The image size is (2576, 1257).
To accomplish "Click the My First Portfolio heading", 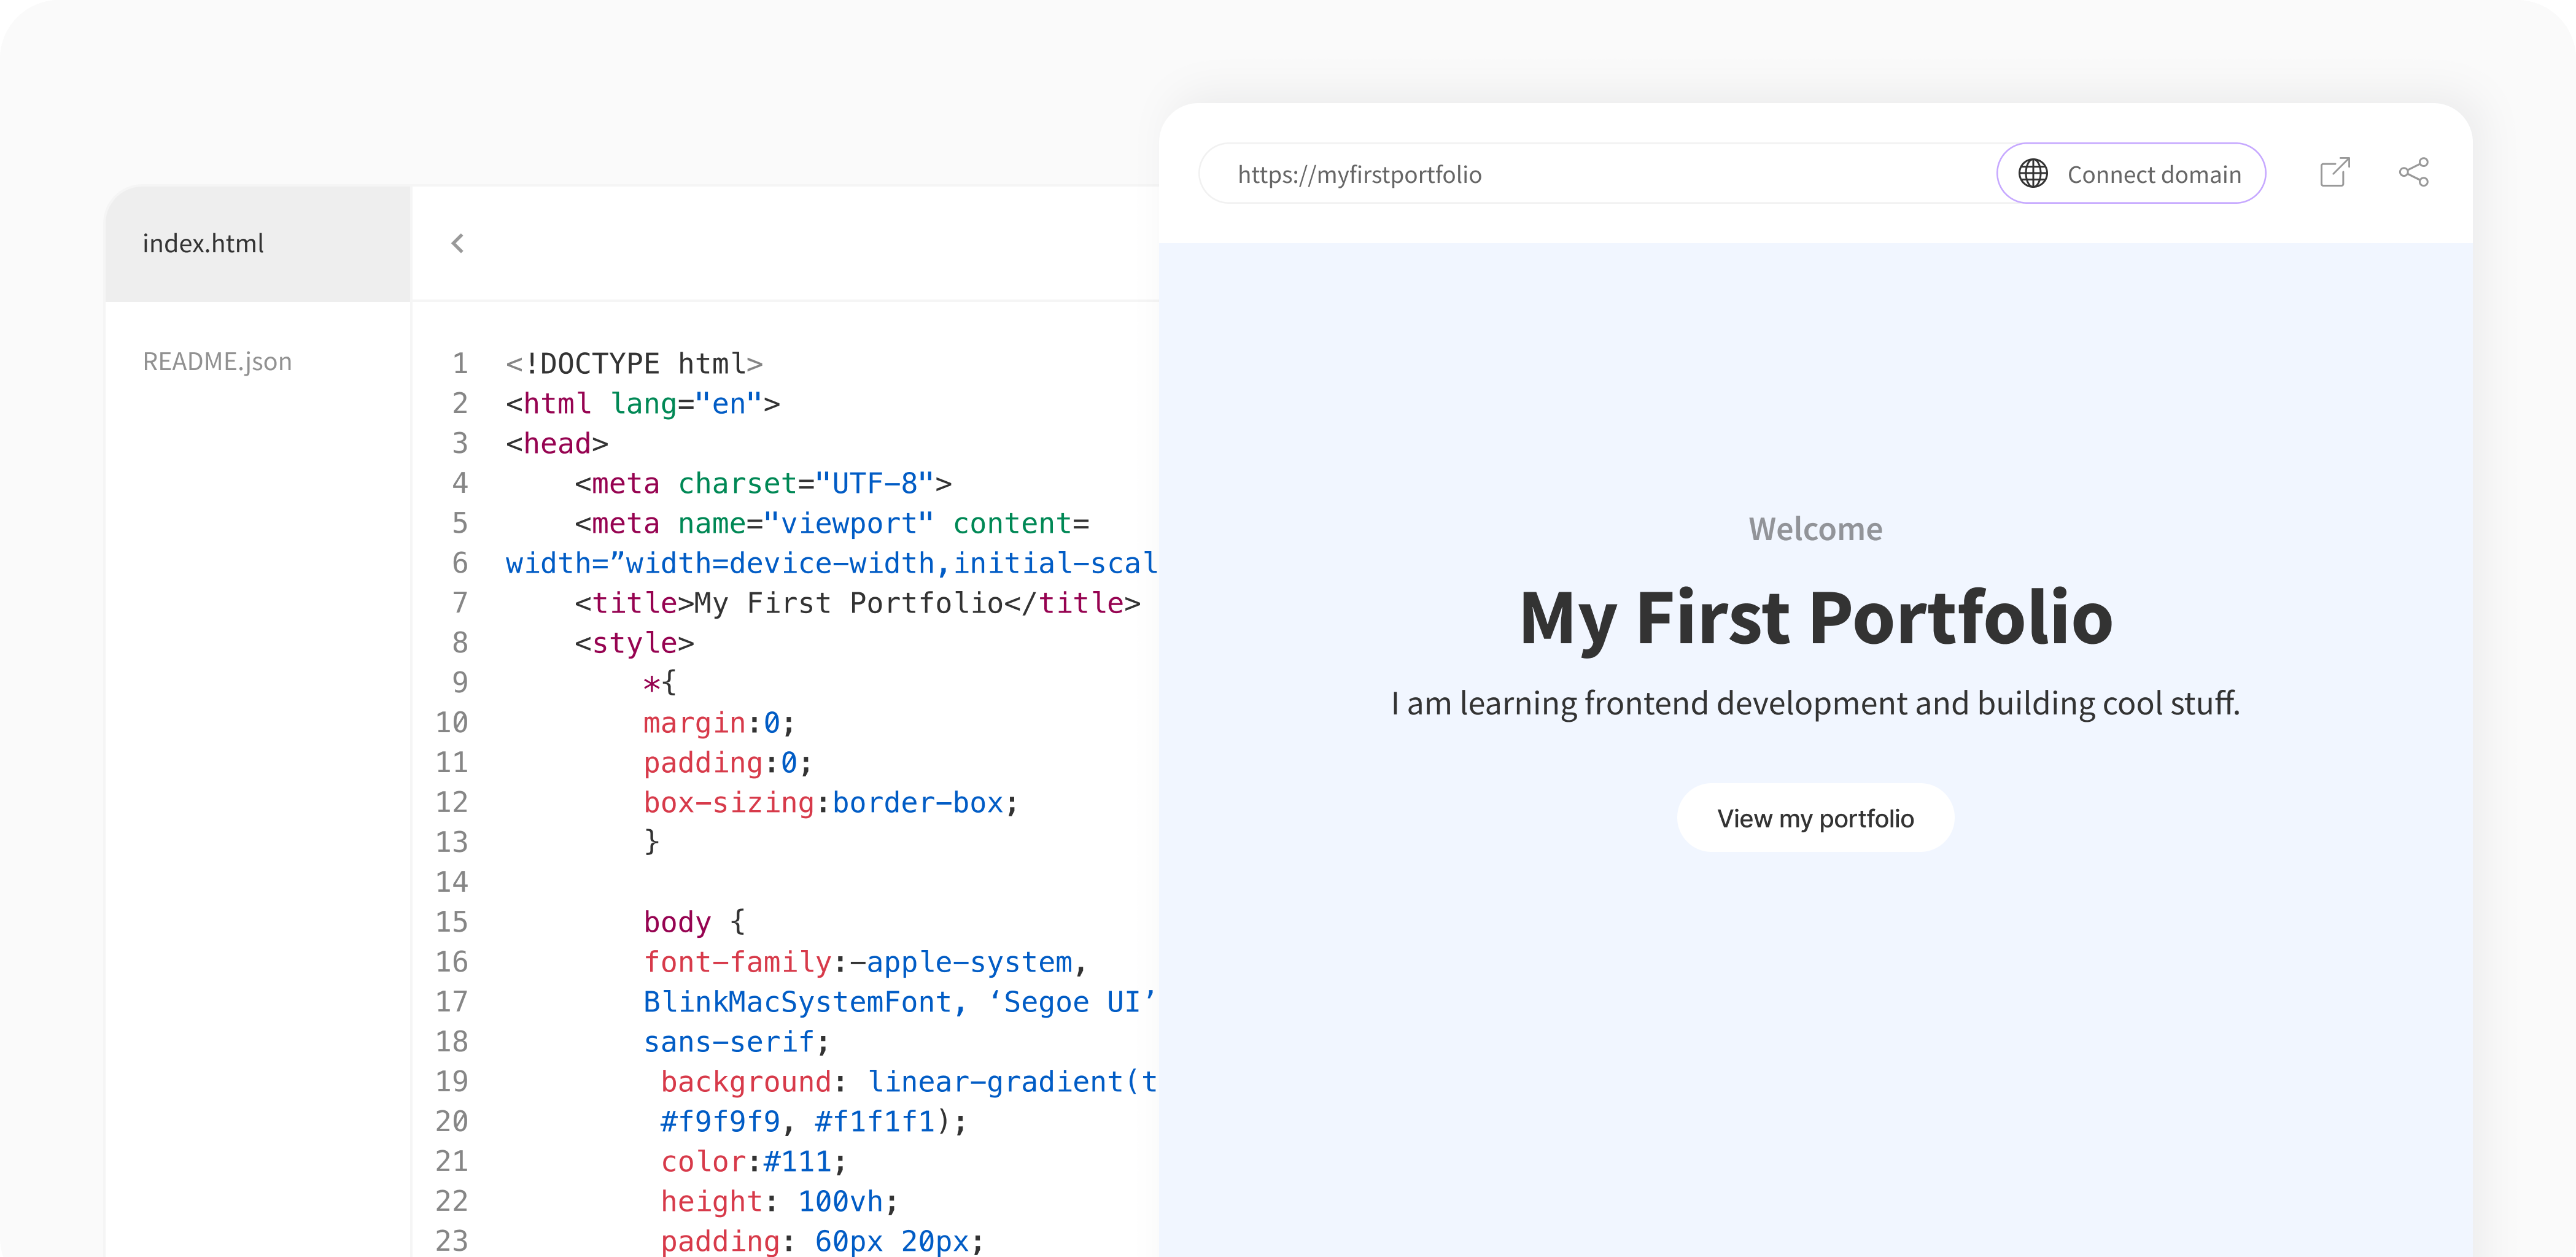I will point(1815,619).
